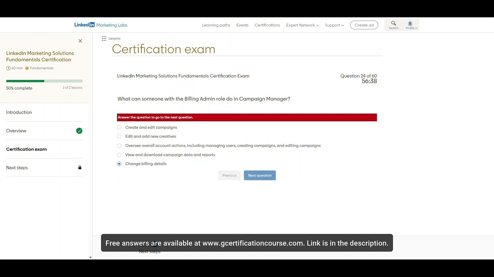Image resolution: width=494 pixels, height=277 pixels.
Task: Select Edit and add new creatives option
Action: (x=119, y=136)
